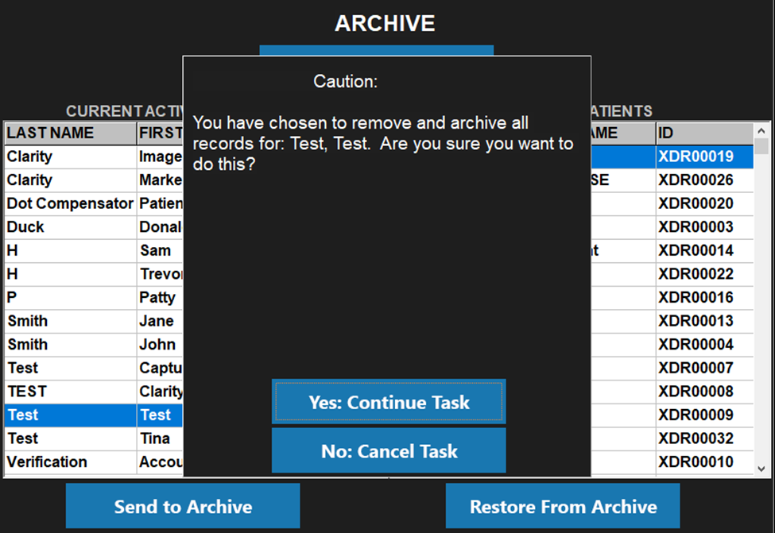This screenshot has height=533, width=775.
Task: Select archived ID XDR00022
Action: 705,274
